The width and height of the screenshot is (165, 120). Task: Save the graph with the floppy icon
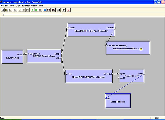point(10,10)
